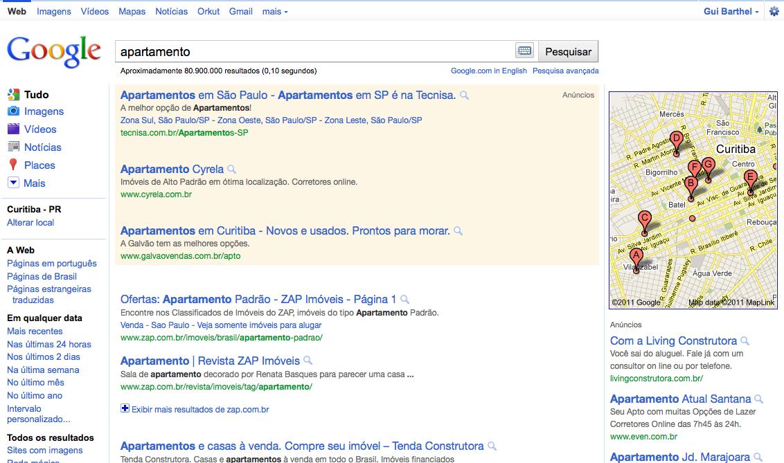Open Gmail in top navigation

coord(240,11)
